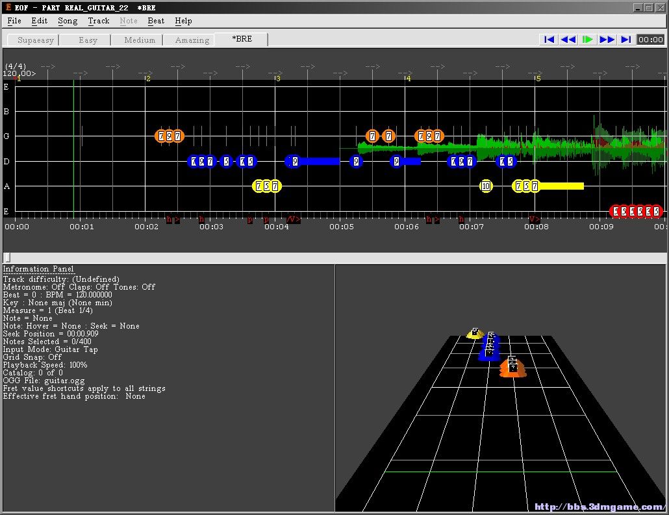Select blue fret 9 note with the short sustain
Screen dimensions: 669x515
click(396, 161)
